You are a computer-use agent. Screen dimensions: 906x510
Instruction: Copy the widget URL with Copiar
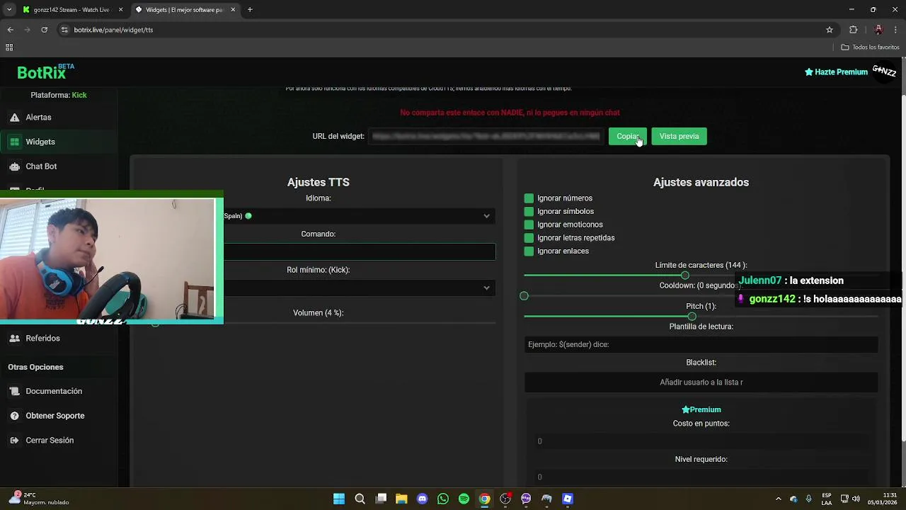coord(628,137)
